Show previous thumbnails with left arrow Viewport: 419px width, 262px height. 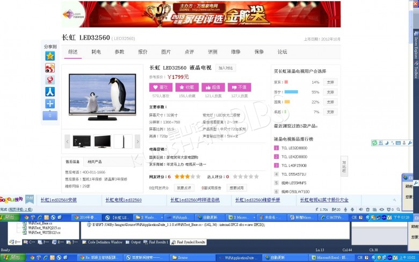(67, 142)
